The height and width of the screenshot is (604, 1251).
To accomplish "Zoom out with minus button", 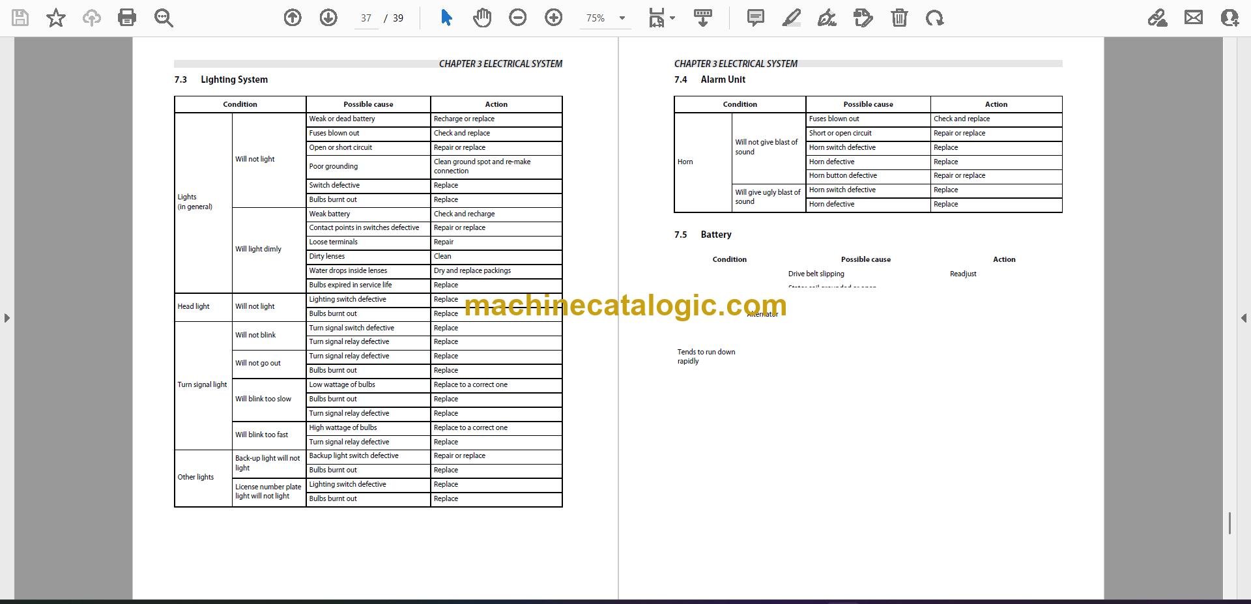I will [x=518, y=18].
